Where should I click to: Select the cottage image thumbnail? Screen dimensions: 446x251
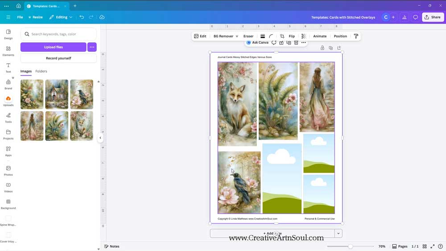(57, 95)
